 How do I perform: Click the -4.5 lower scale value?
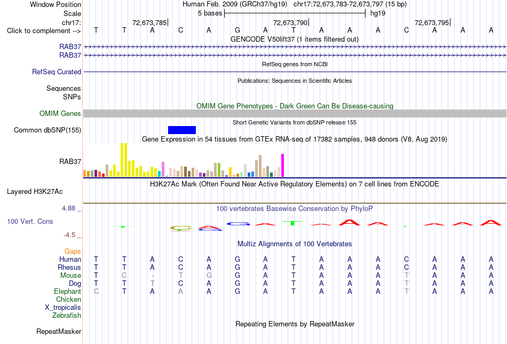pos(69,235)
